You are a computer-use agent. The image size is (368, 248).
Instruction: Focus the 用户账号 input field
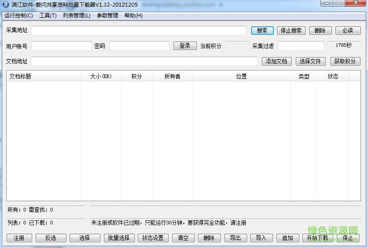62,46
